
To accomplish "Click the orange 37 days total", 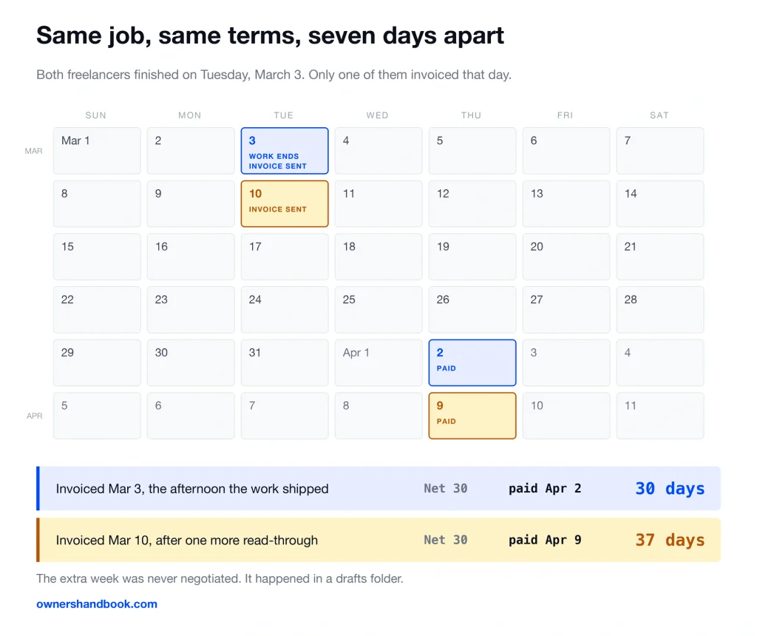I will [x=670, y=540].
